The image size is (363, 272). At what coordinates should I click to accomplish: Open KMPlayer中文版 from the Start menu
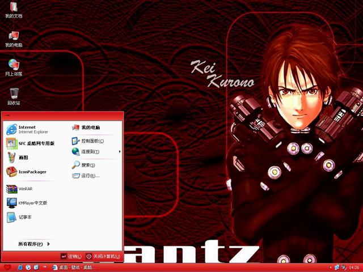tap(32, 203)
